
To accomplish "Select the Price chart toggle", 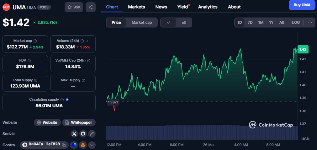I will tap(116, 22).
